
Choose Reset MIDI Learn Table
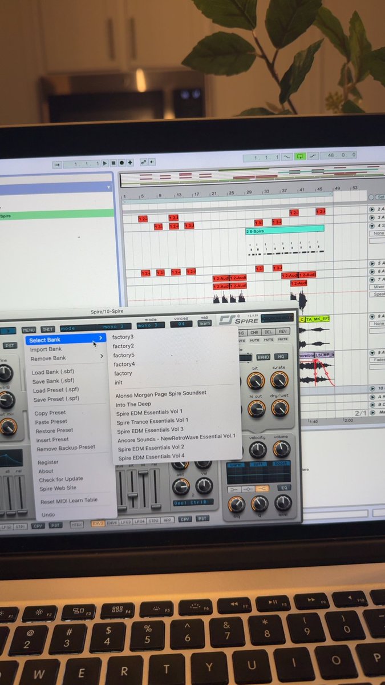pyautogui.click(x=69, y=501)
